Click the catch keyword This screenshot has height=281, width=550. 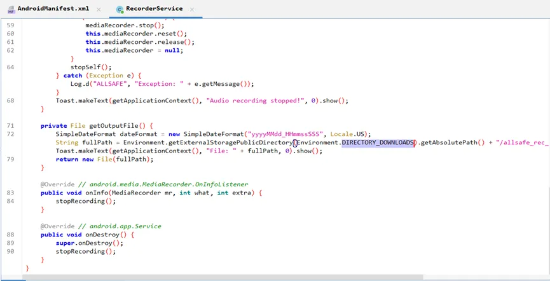click(x=72, y=76)
